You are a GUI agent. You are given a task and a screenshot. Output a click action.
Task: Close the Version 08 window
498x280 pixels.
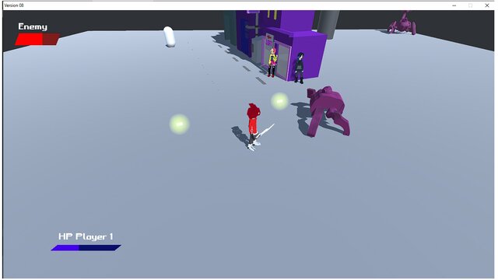point(486,5)
